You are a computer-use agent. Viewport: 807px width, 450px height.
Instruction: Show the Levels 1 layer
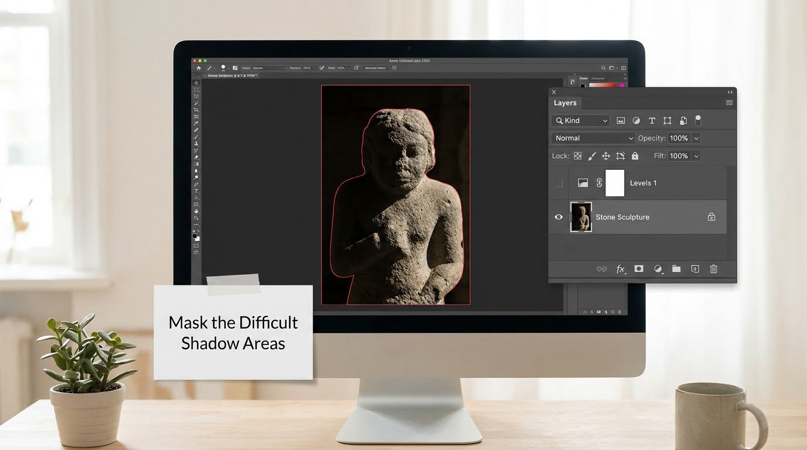click(x=558, y=183)
